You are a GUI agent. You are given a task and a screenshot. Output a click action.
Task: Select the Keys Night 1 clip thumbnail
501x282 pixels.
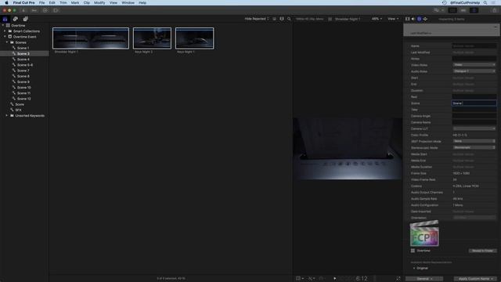[195, 38]
